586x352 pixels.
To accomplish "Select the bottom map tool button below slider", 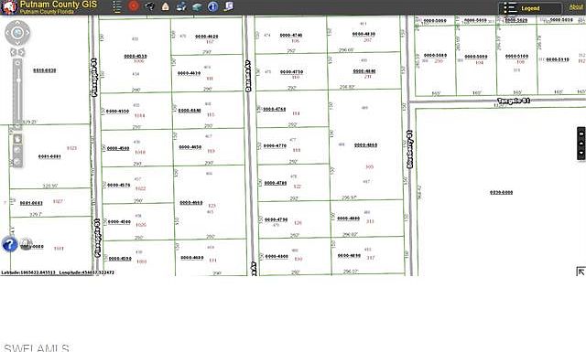I will coord(17,162).
